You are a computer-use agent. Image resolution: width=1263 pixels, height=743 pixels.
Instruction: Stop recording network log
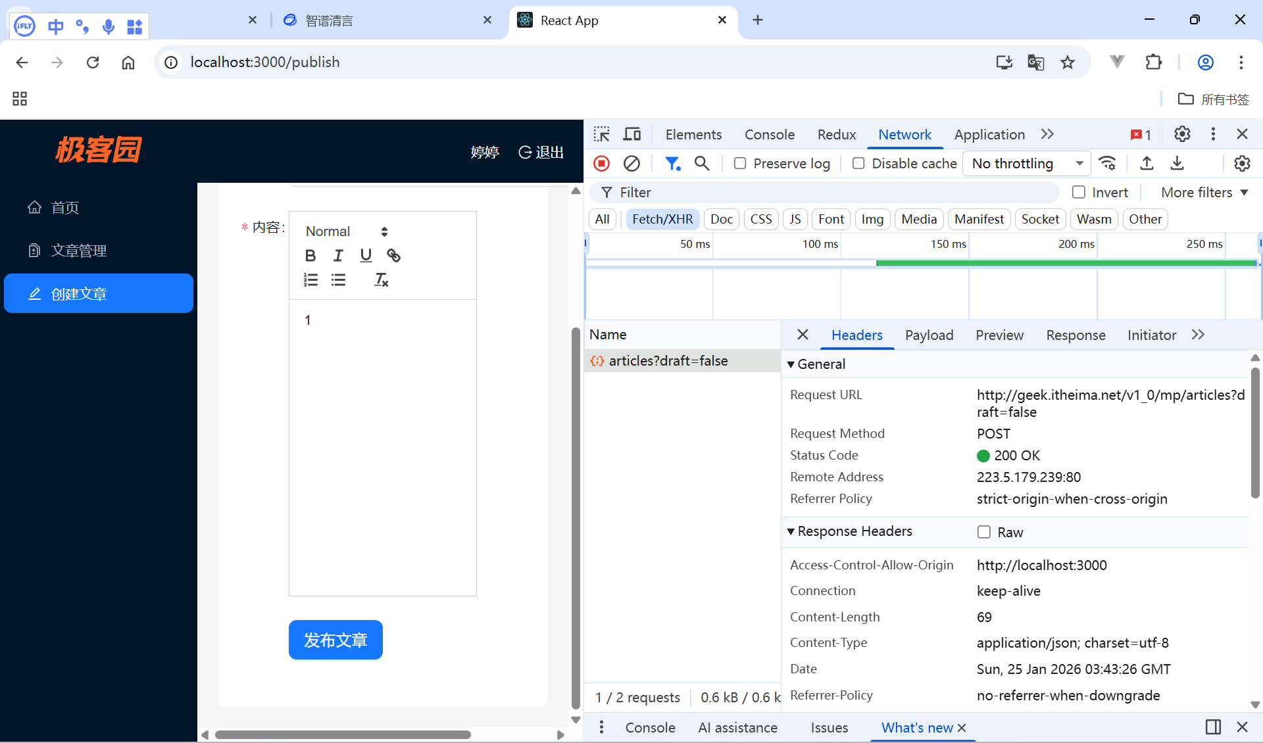pos(601,163)
